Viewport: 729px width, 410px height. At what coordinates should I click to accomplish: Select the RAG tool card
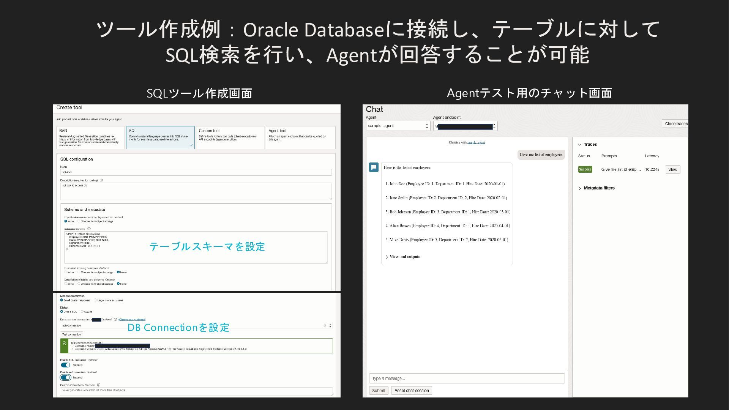pyautogui.click(x=90, y=137)
